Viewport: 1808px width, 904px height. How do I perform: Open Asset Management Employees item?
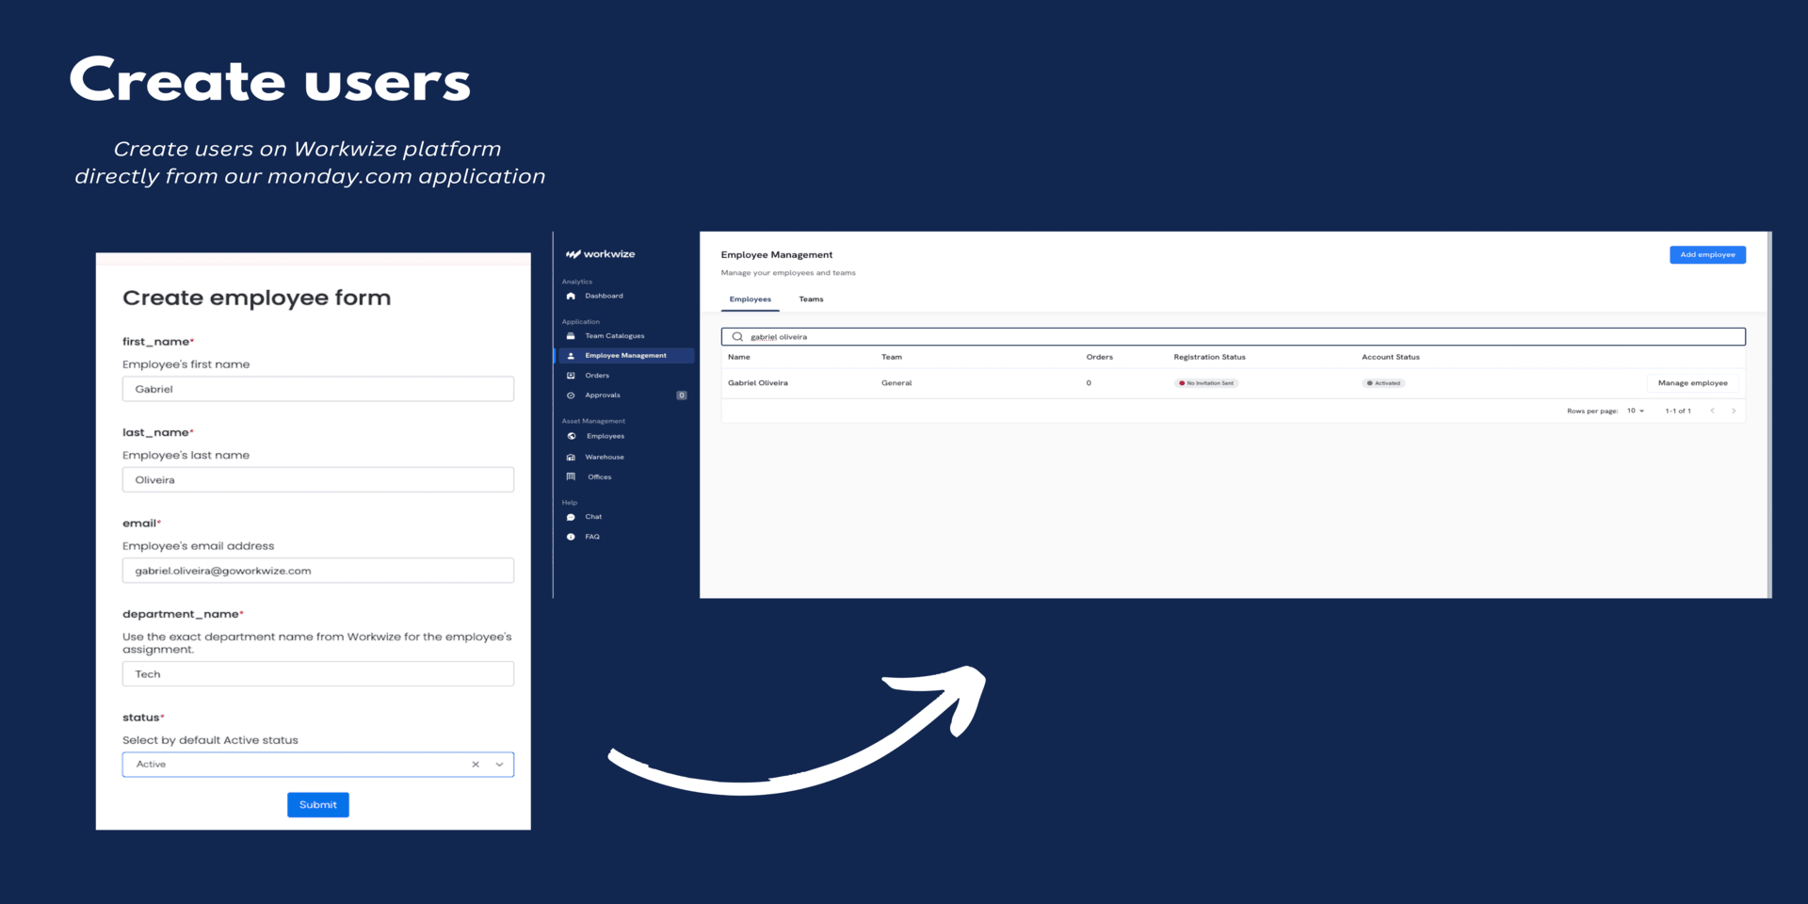605,436
